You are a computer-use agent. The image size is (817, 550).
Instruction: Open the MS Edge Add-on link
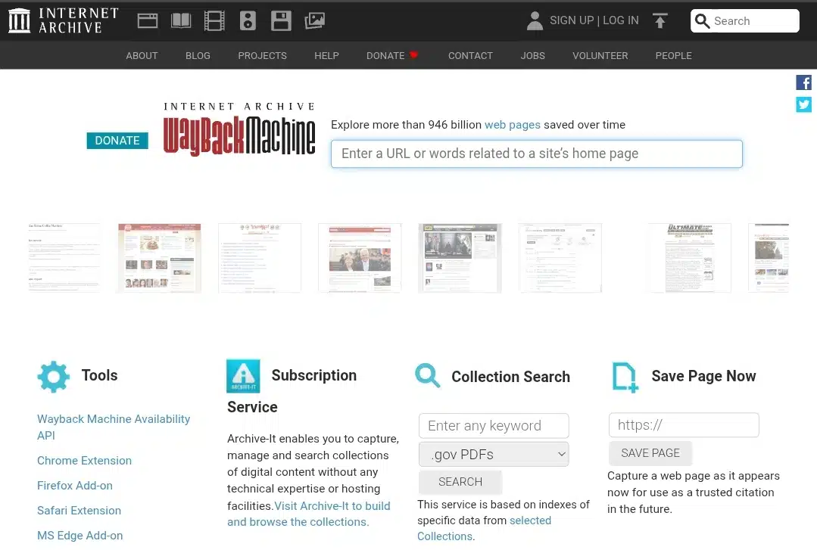tap(80, 536)
